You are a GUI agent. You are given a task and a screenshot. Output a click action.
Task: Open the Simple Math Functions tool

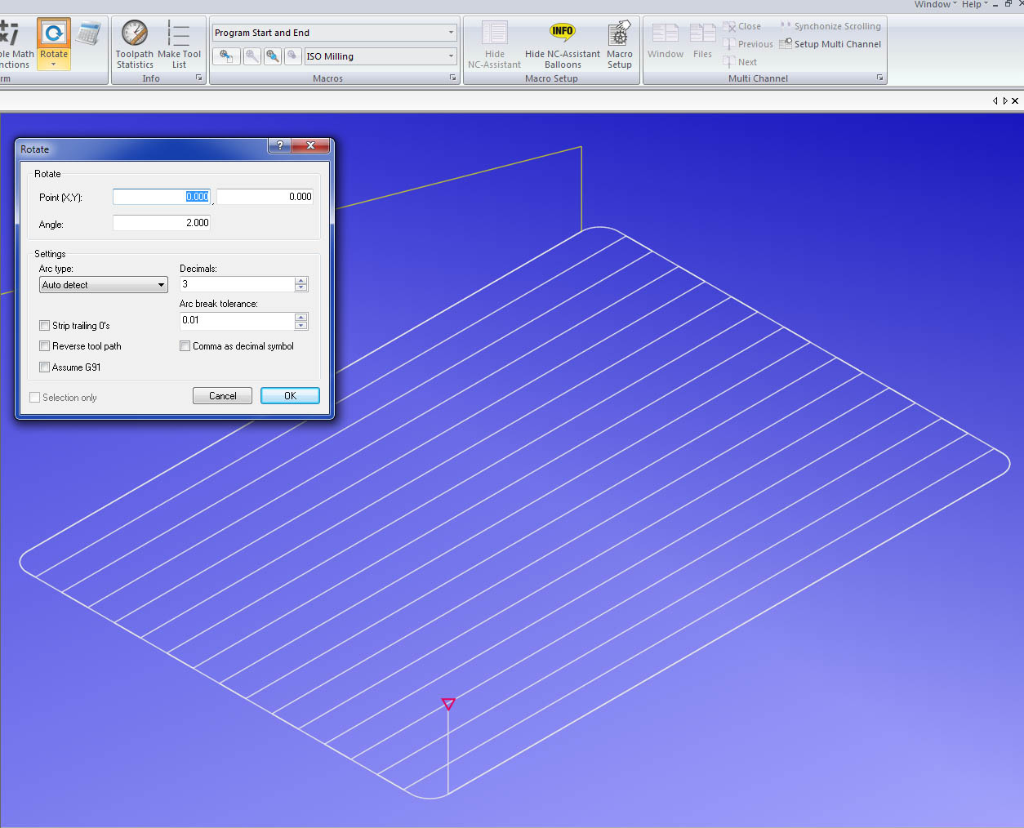[15, 42]
